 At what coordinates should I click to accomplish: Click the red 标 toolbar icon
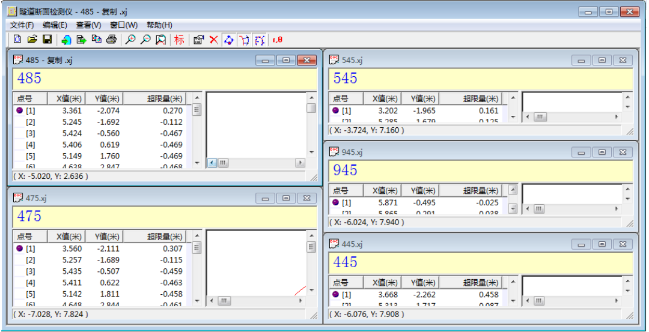[x=179, y=40]
